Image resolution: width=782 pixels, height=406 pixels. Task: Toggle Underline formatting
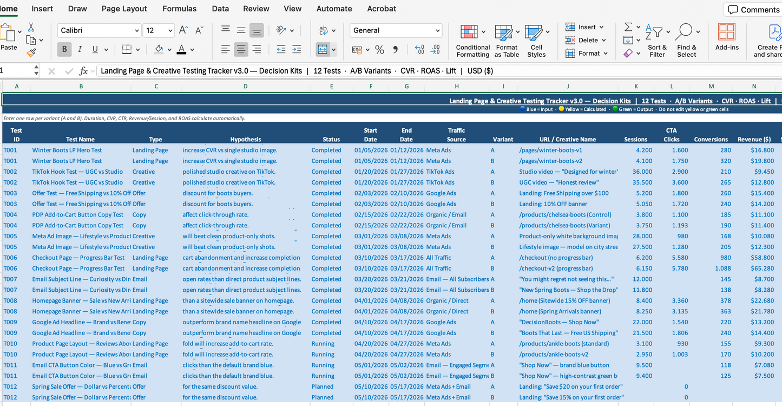(x=95, y=50)
